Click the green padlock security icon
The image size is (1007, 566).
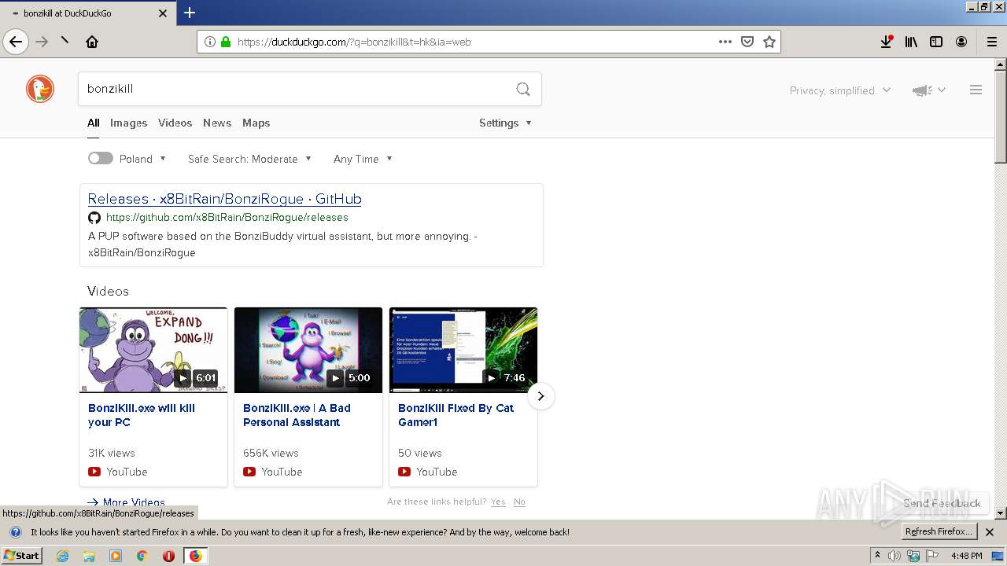click(x=226, y=42)
